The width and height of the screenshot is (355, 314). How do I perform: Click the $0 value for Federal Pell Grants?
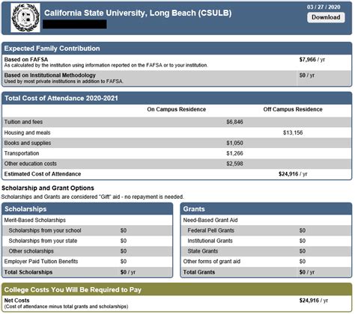click(303, 230)
